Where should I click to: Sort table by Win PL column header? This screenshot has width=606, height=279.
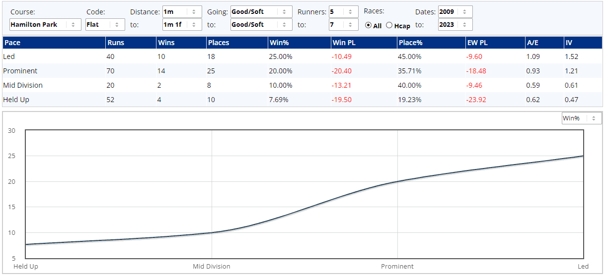click(x=344, y=43)
